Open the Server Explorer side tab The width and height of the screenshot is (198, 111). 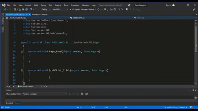tap(3, 19)
